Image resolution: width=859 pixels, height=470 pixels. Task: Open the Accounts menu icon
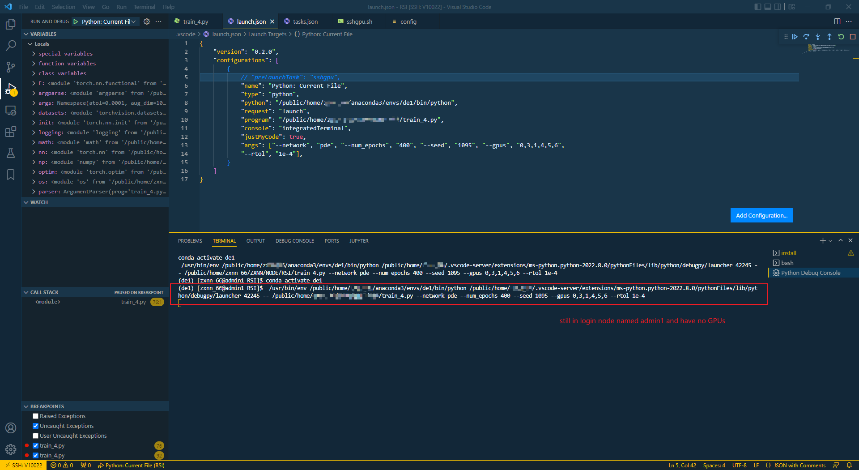tap(11, 428)
